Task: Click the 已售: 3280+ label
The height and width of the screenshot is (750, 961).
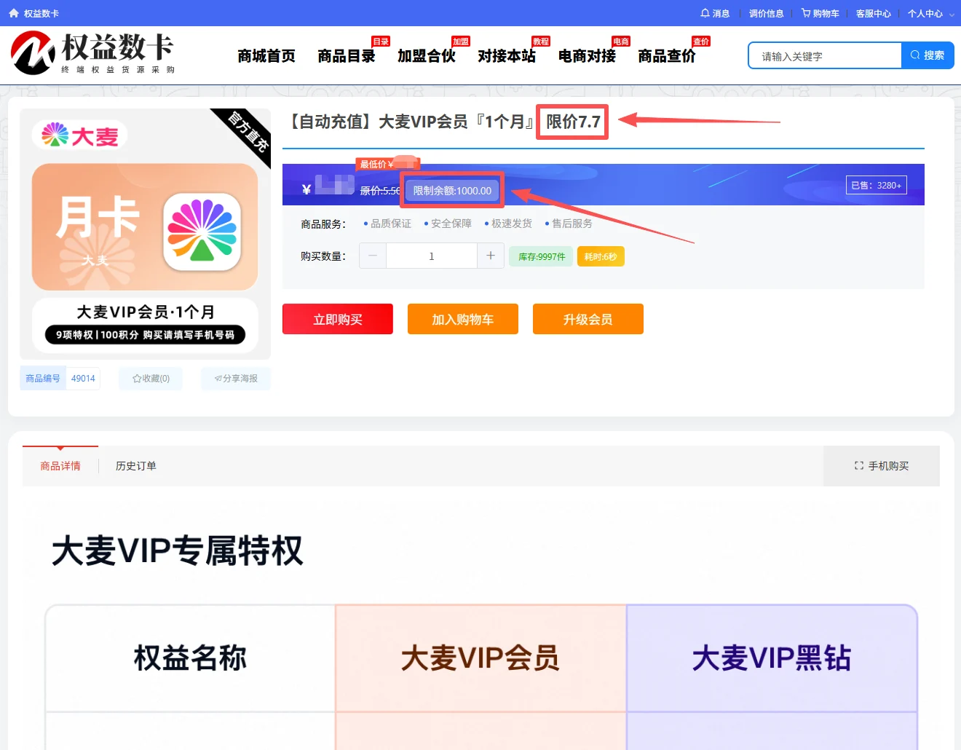Action: coord(877,185)
